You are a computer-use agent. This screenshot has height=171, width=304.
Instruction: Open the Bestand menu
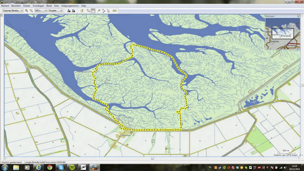(5, 6)
